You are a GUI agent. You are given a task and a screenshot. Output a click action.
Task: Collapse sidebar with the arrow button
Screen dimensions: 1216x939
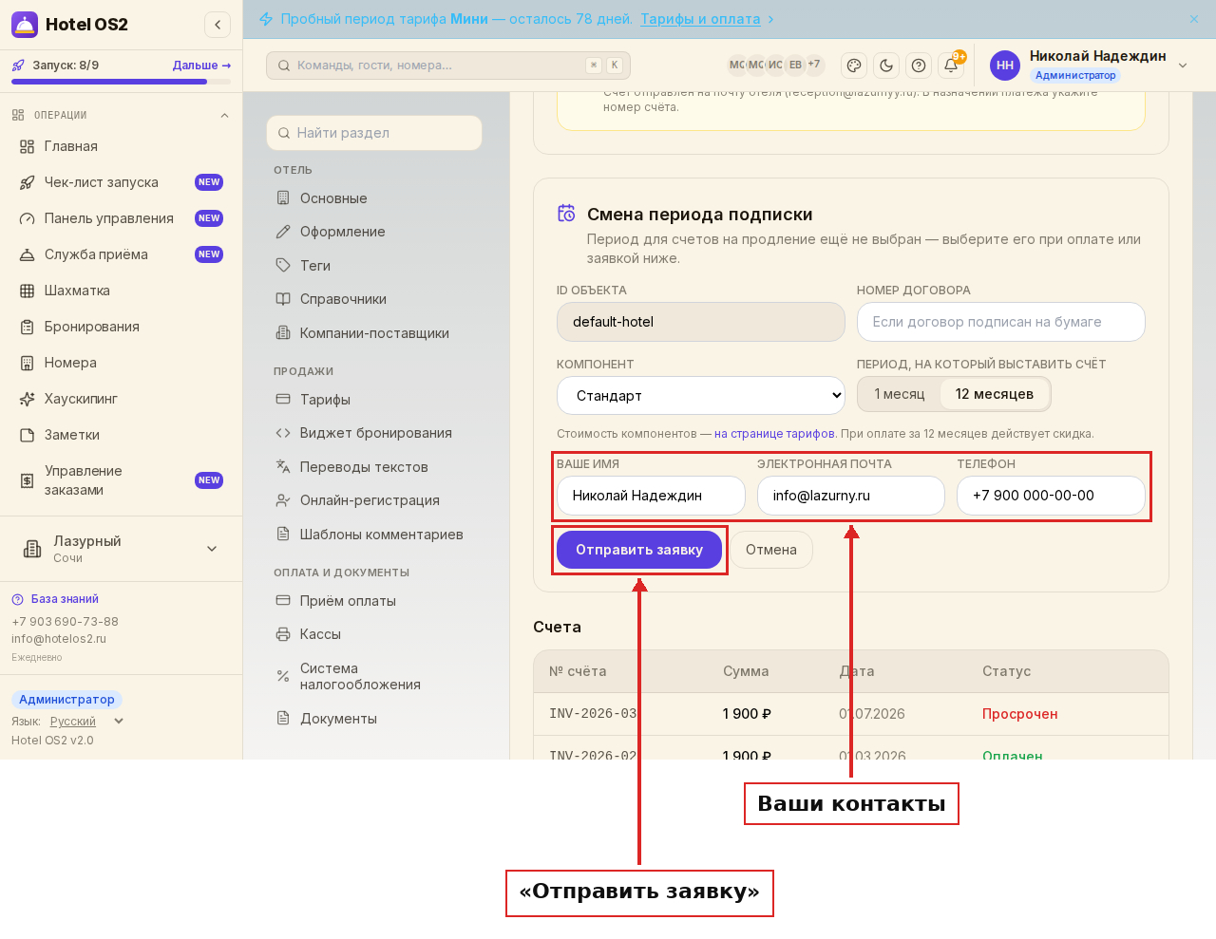click(x=218, y=25)
